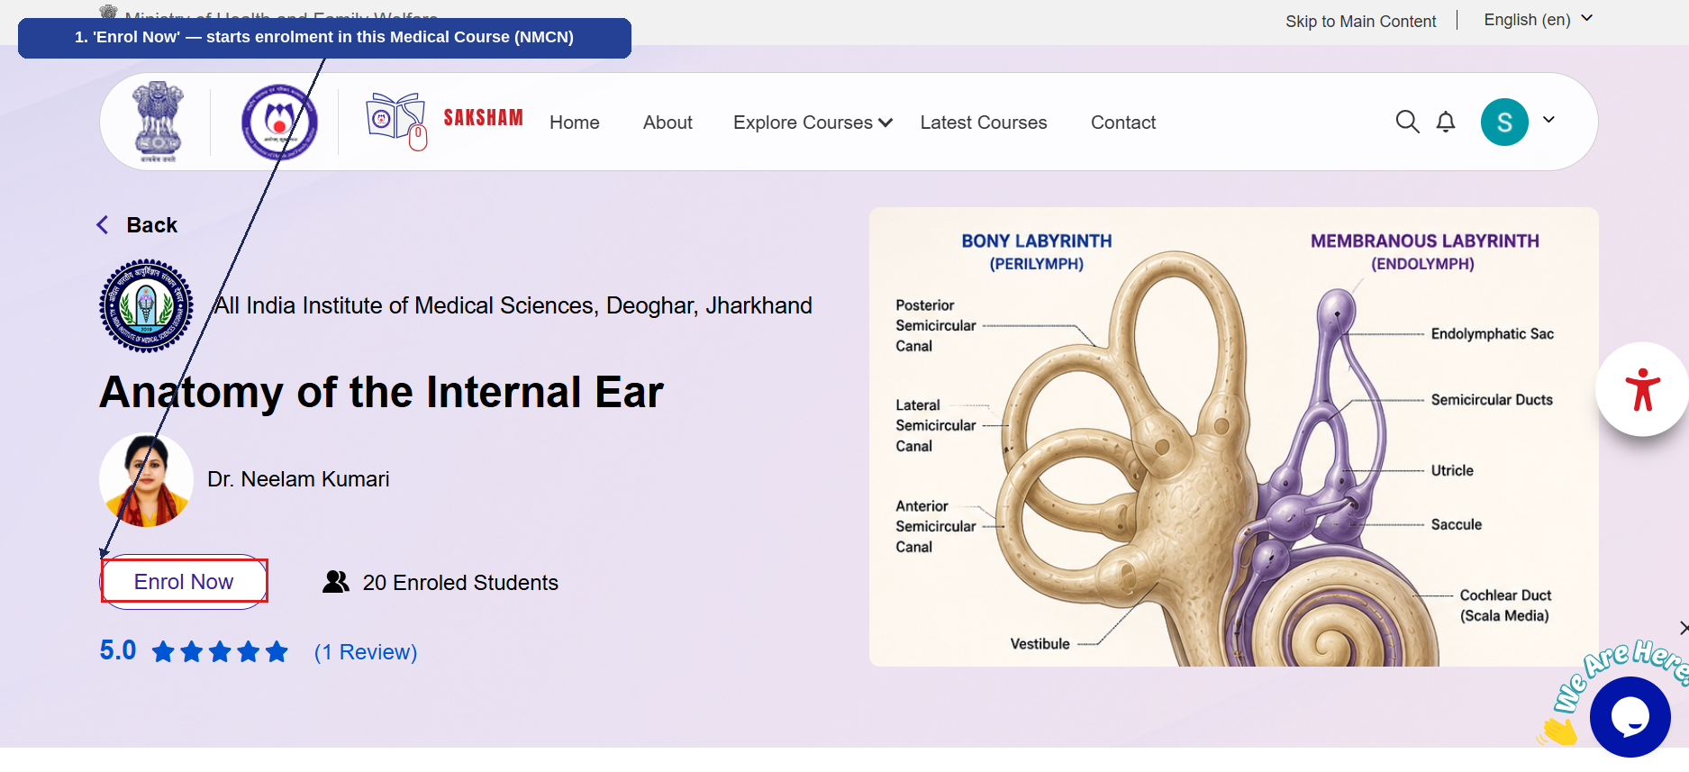This screenshot has width=1689, height=772.
Task: Open the English (en) language dropdown
Action: (x=1539, y=19)
